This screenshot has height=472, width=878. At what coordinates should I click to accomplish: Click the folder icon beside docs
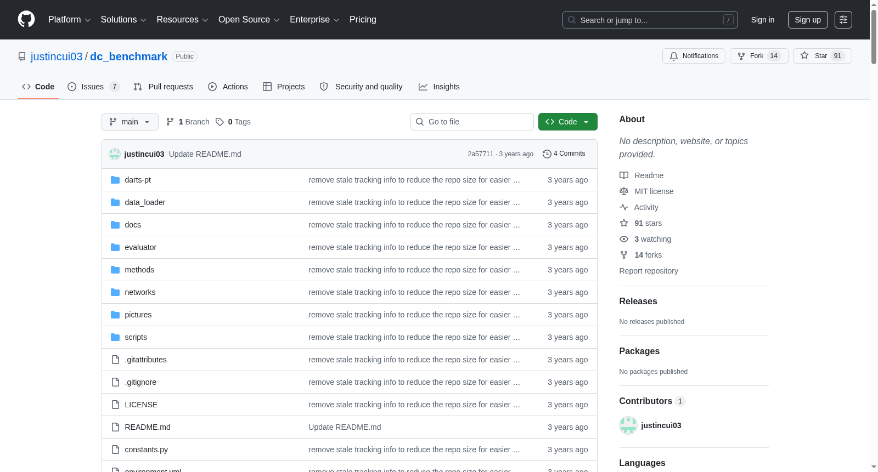(115, 225)
